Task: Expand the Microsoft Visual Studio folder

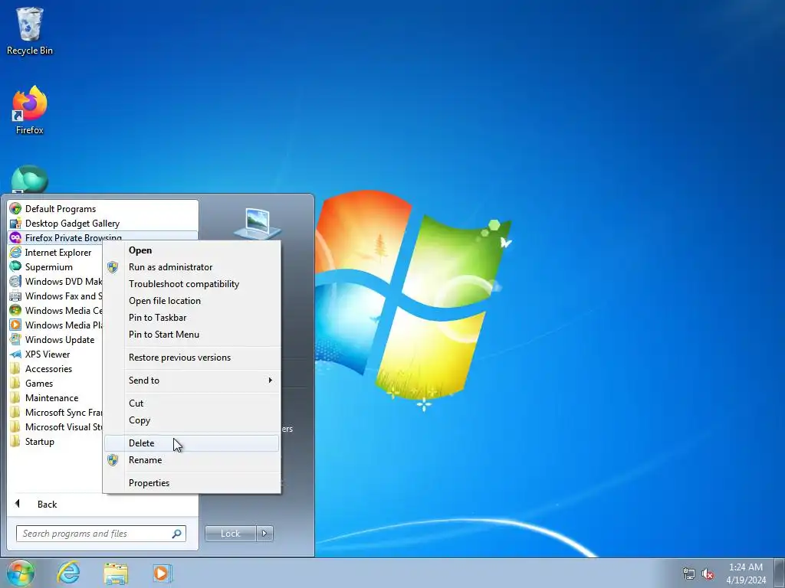Action: [x=55, y=427]
